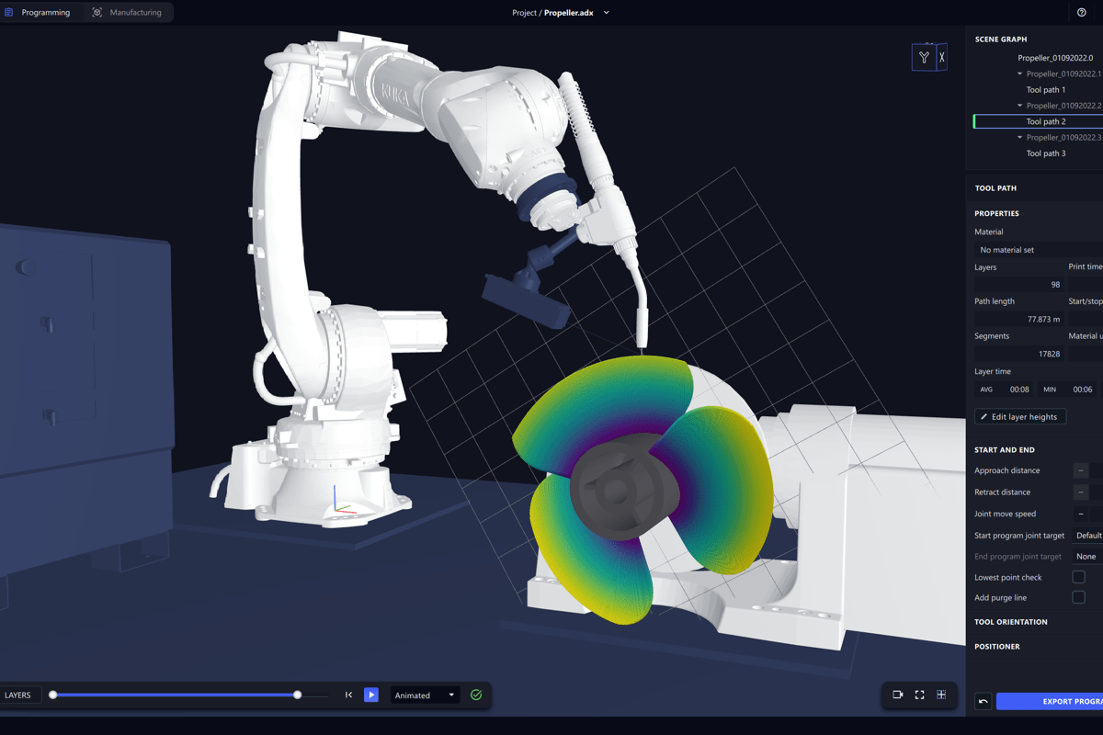This screenshot has width=1103, height=735.
Task: Open the Propeller.adx project dropdown
Action: (606, 13)
